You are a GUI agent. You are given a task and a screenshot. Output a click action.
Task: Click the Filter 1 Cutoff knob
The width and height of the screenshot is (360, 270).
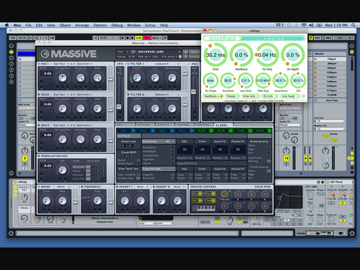click(x=137, y=78)
